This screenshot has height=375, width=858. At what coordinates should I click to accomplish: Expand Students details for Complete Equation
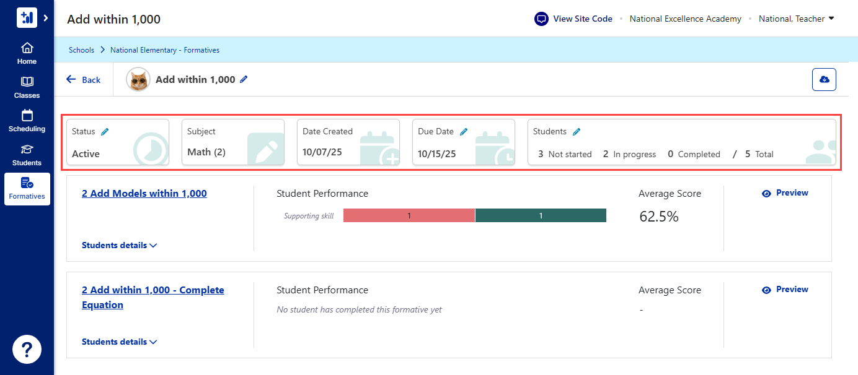pos(119,342)
